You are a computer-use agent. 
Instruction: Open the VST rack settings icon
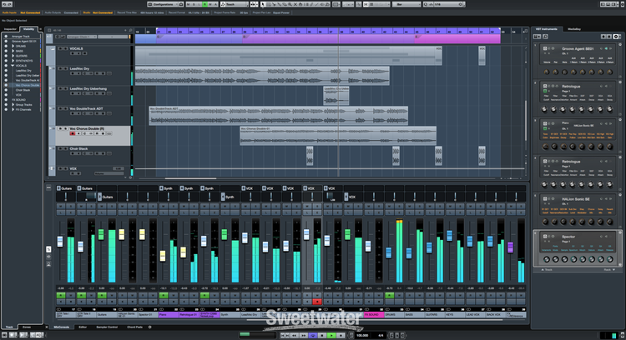617,37
